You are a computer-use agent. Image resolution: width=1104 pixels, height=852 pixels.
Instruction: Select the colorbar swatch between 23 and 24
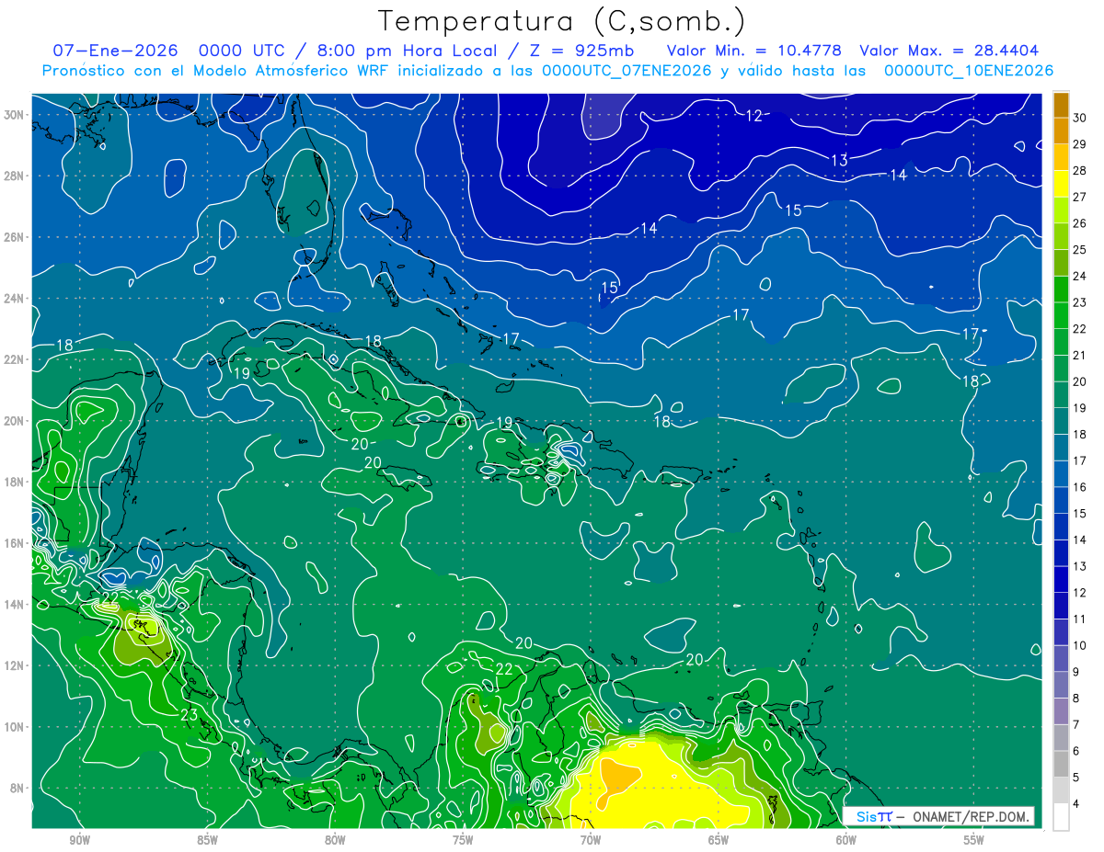point(1061,289)
